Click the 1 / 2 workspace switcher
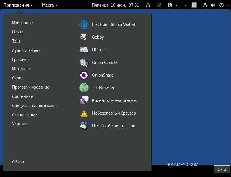 click(222, 169)
